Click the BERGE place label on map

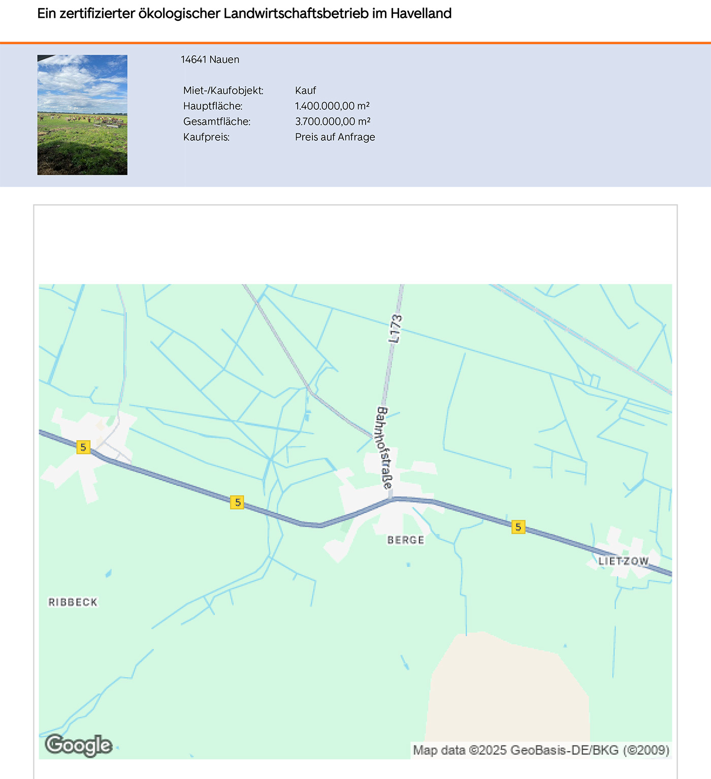pyautogui.click(x=406, y=540)
